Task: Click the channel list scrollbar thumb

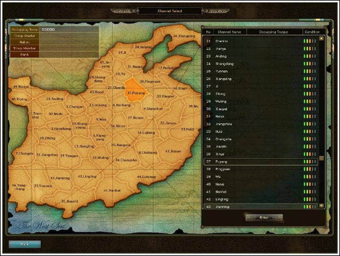Action: tap(321, 158)
